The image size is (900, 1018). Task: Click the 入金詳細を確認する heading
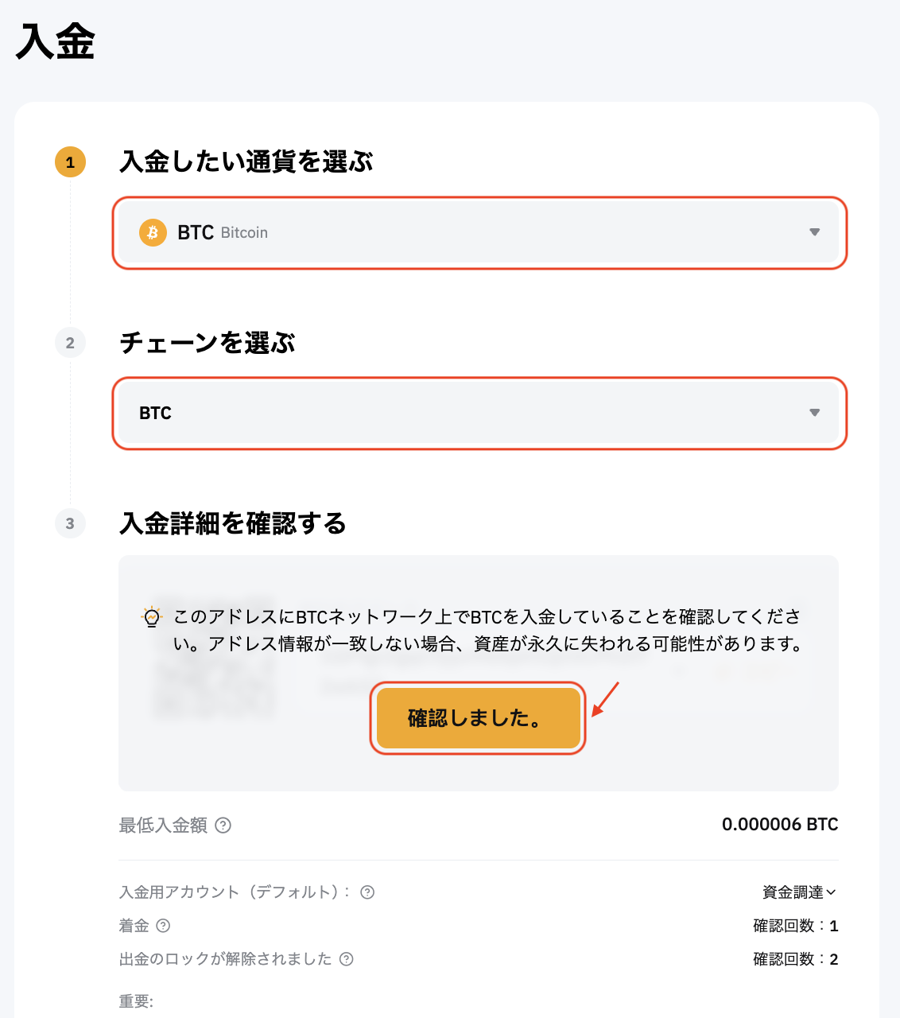233,523
